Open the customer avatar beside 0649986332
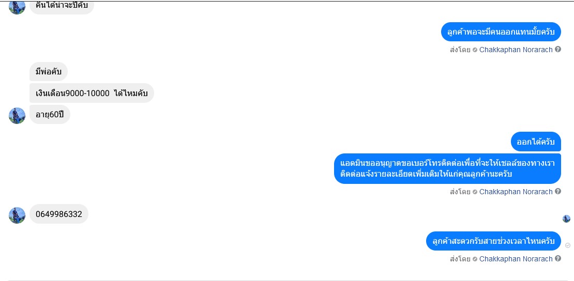 pos(17,215)
